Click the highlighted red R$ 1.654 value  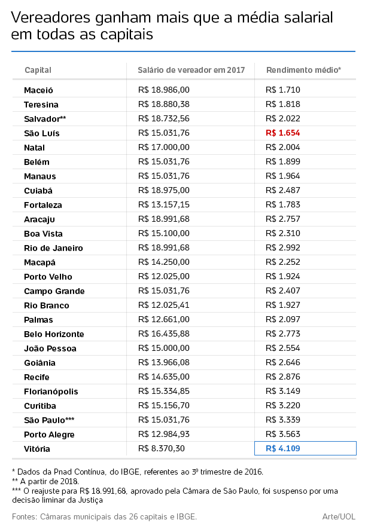283,133
